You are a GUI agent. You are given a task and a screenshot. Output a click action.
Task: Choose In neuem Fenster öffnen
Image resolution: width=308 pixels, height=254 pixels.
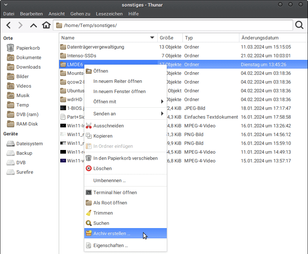tap(125, 91)
